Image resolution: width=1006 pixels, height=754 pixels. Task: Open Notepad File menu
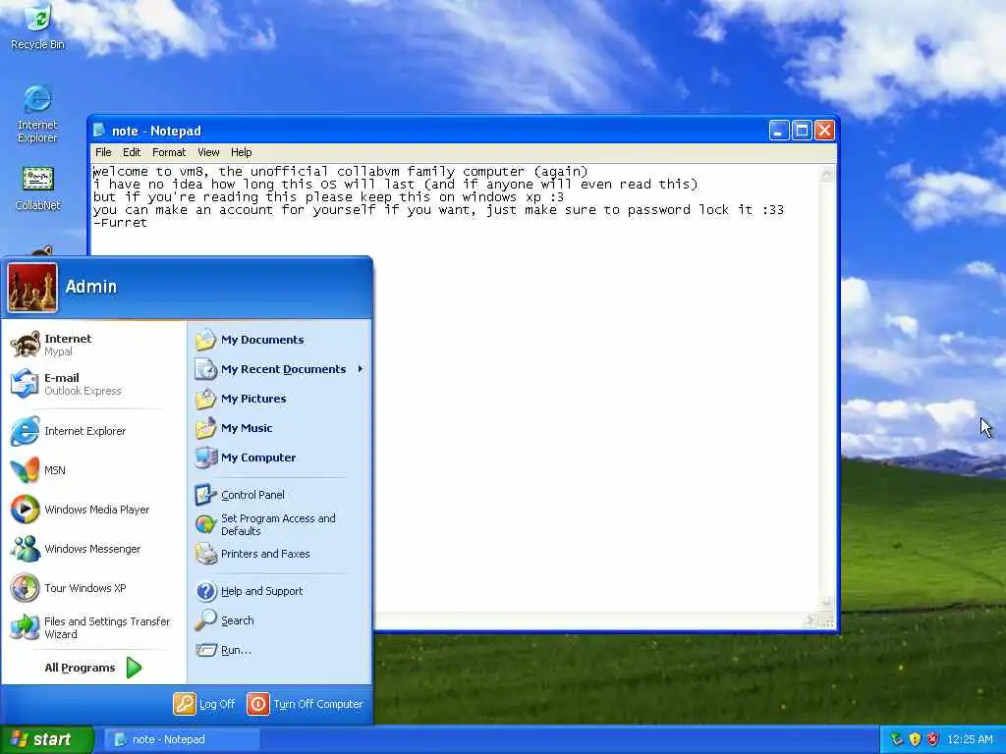(103, 152)
